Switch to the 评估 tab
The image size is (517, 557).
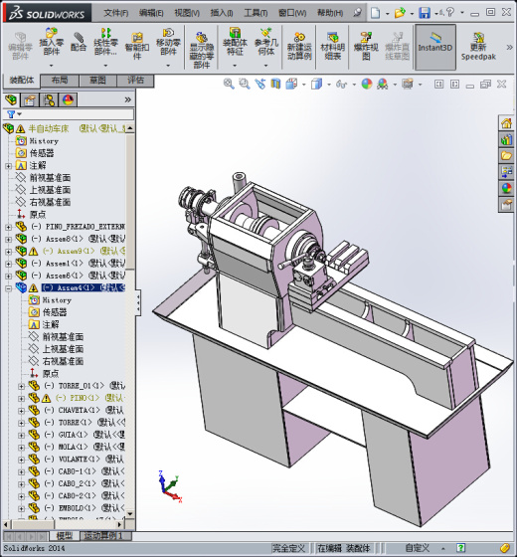(x=135, y=81)
